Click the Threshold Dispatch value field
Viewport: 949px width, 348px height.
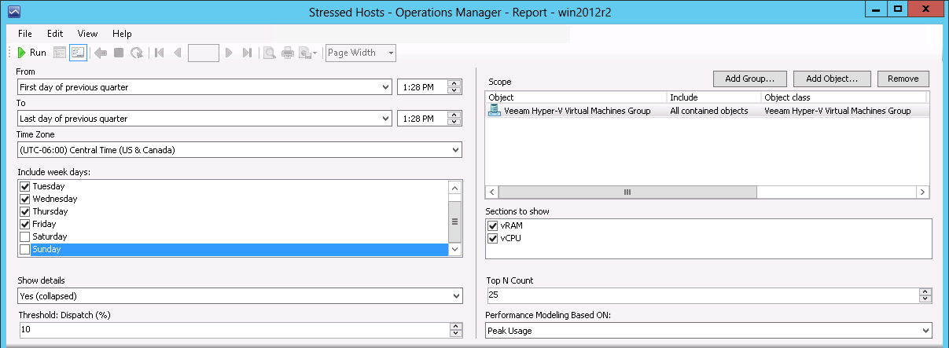click(233, 330)
